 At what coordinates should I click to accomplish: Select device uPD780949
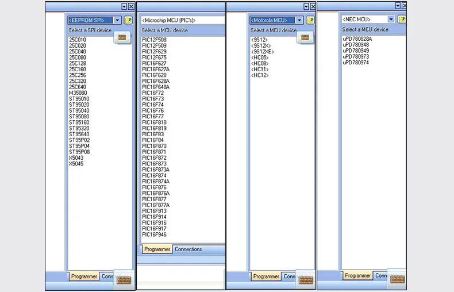(356, 51)
